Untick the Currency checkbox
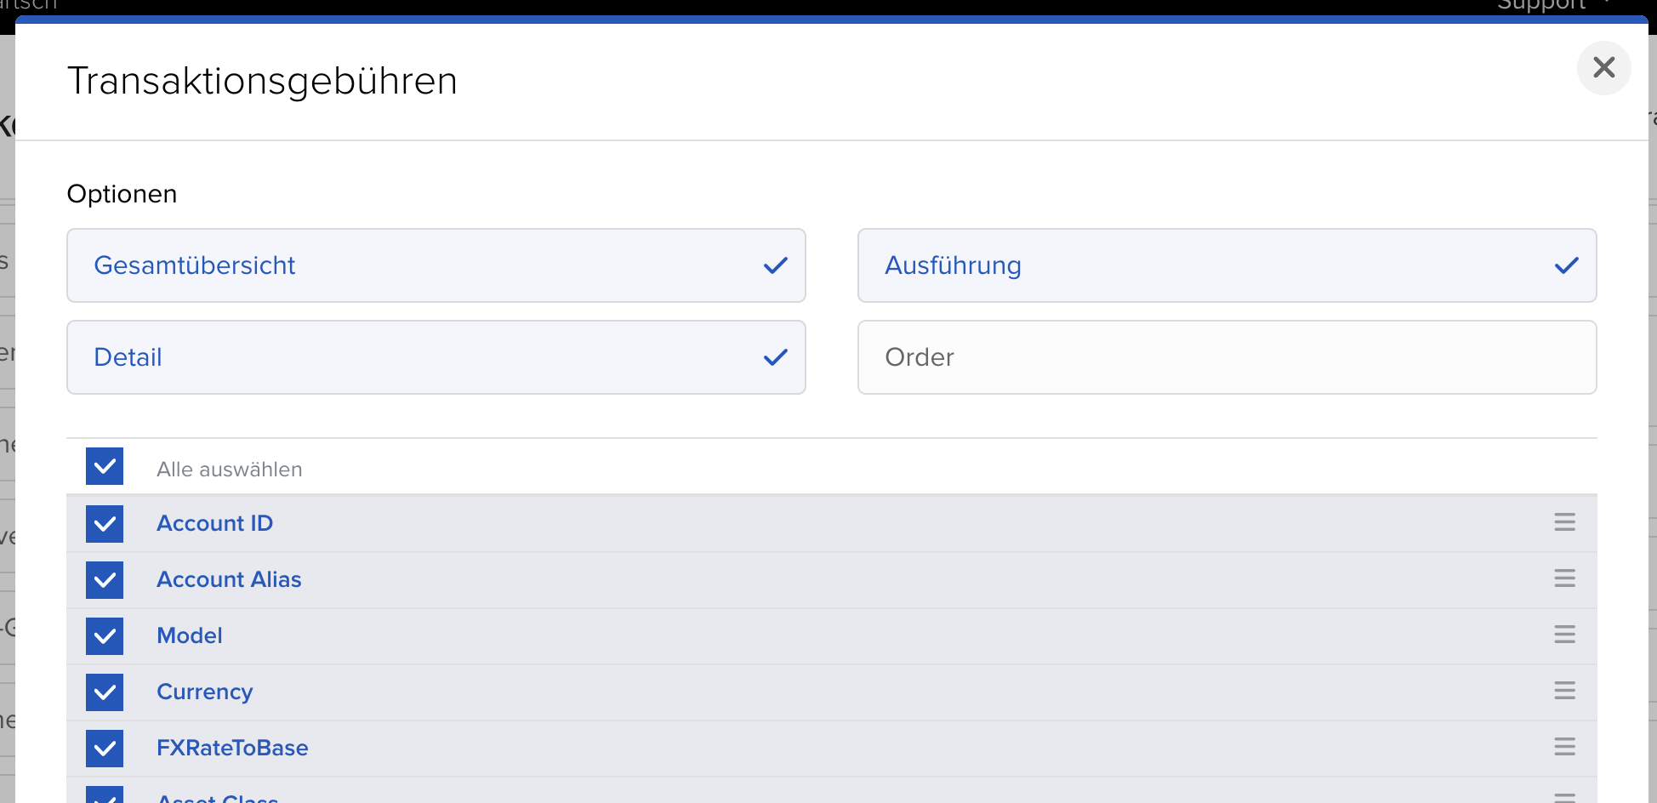 [105, 692]
